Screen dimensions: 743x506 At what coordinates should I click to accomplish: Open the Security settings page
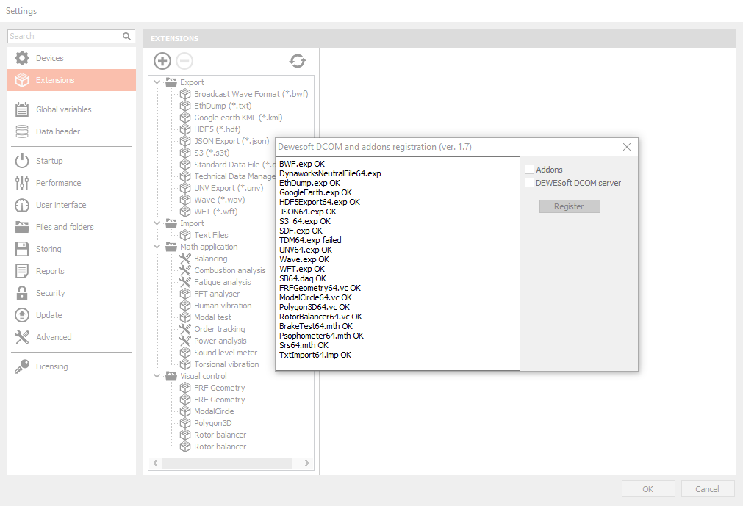[x=71, y=293]
